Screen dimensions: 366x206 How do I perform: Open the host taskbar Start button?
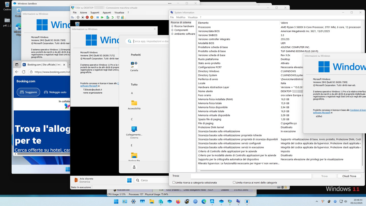(116, 201)
